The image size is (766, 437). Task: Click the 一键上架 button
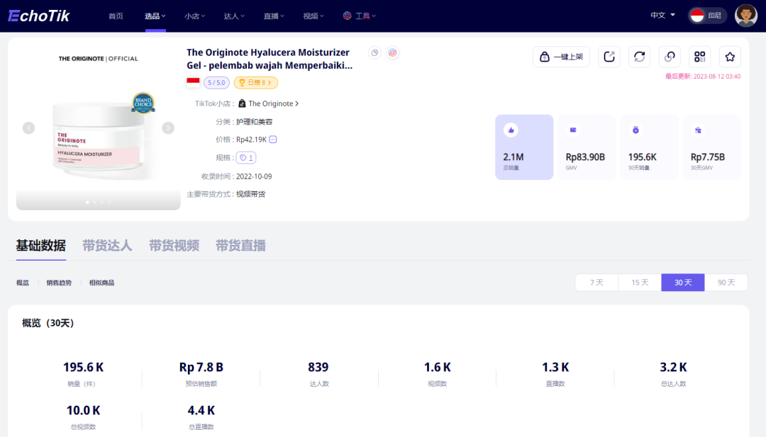pos(561,57)
